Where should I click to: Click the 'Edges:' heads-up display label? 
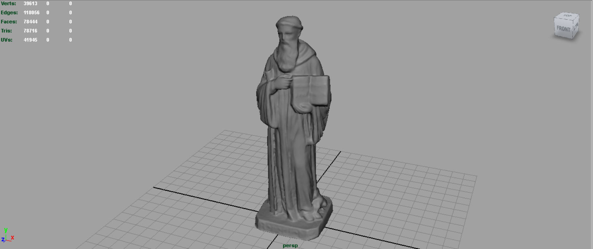pos(9,12)
